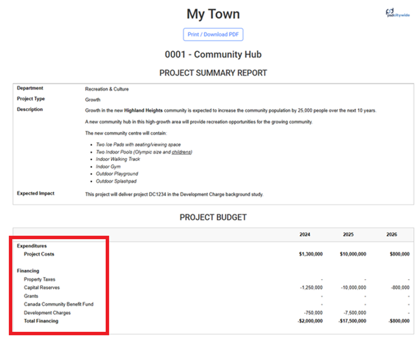Click the DC1234 Development Charge sentence
Image resolution: width=420 pixels, height=340 pixels.
point(174,195)
